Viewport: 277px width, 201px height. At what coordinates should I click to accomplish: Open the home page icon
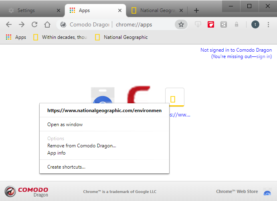click(47, 24)
